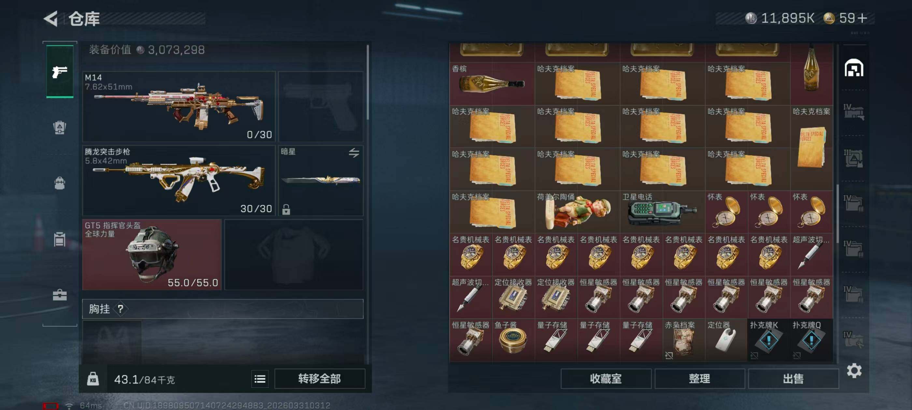The height and width of the screenshot is (410, 912).
Task: Select the main stash house icon on right
Action: pyautogui.click(x=854, y=68)
